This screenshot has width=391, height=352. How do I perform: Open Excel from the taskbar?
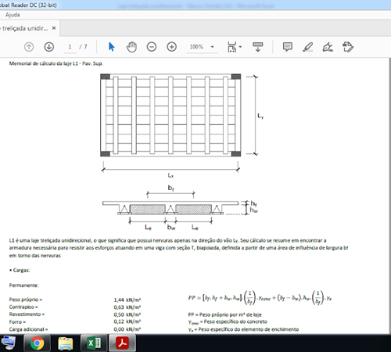click(x=94, y=343)
